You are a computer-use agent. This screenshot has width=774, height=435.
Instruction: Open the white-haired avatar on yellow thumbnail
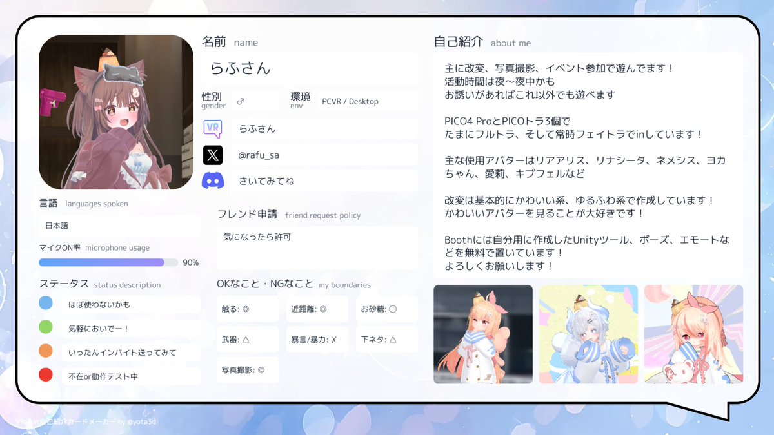click(588, 334)
